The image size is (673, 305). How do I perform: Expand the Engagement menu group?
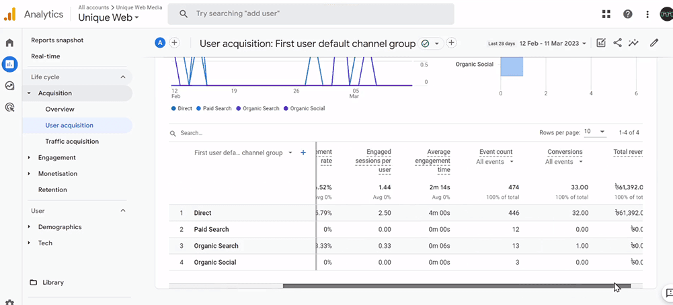pyautogui.click(x=56, y=157)
